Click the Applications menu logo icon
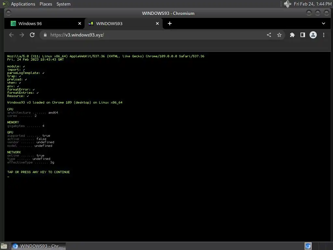Image resolution: width=333 pixels, height=250 pixels. 5,4
